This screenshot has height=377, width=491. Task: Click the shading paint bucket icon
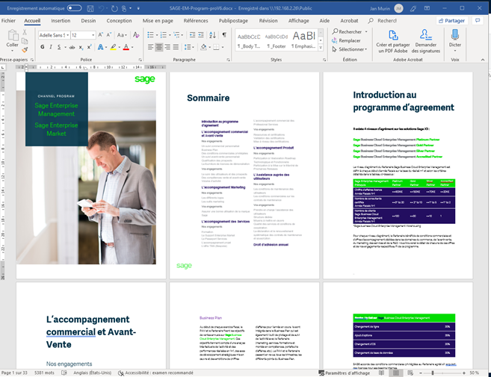[x=203, y=47]
